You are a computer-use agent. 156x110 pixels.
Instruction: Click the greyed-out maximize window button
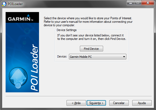tap(138, 3)
